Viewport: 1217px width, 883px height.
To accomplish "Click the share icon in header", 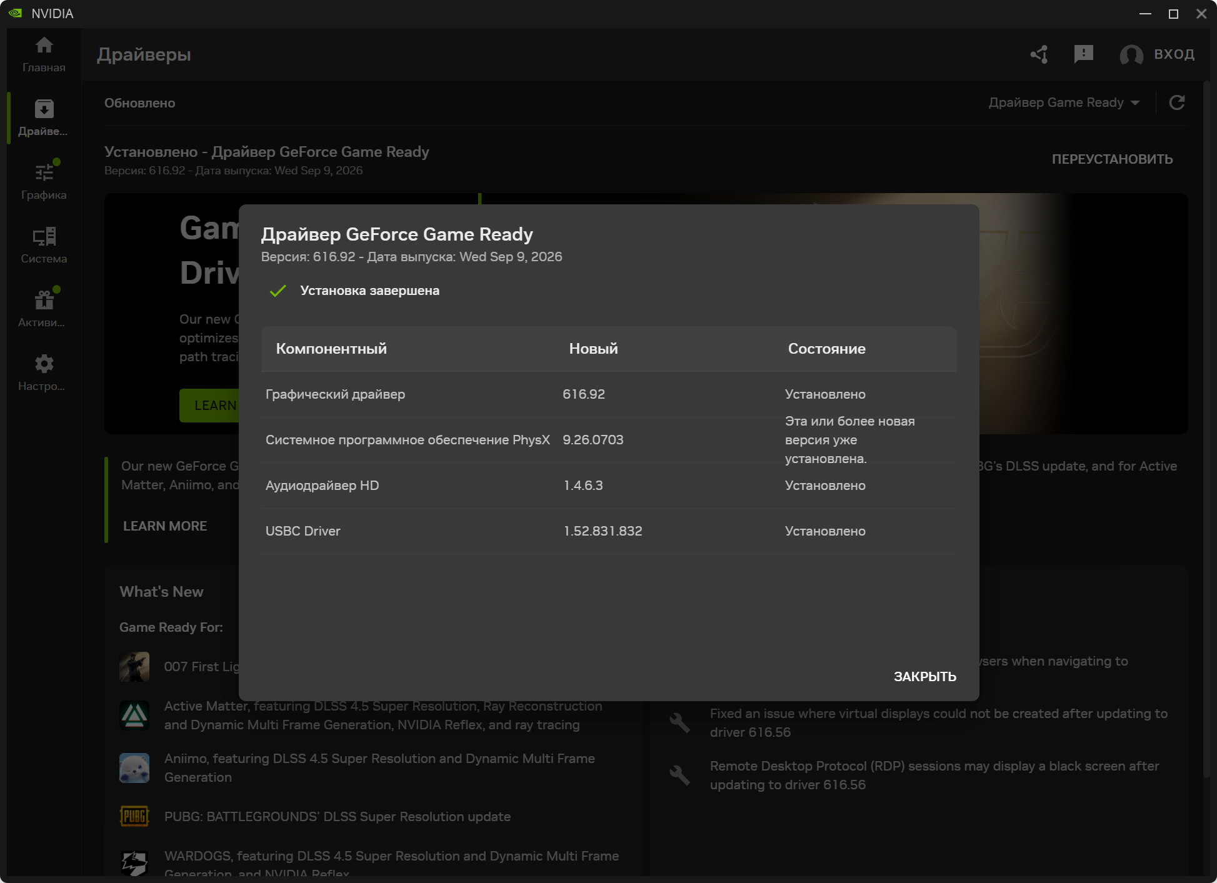I will tap(1039, 54).
